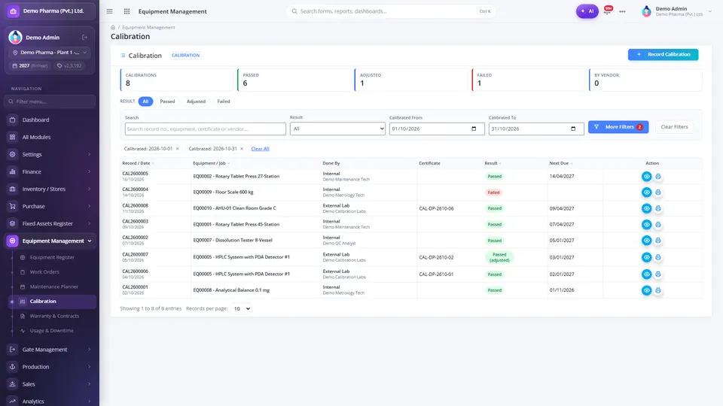Viewport: 723px width, 406px height.
Task: Print calibration record CAL2600002
Action: point(658,241)
